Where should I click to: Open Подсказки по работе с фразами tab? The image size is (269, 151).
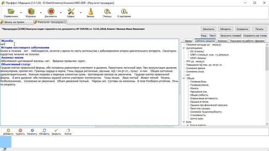247,41
